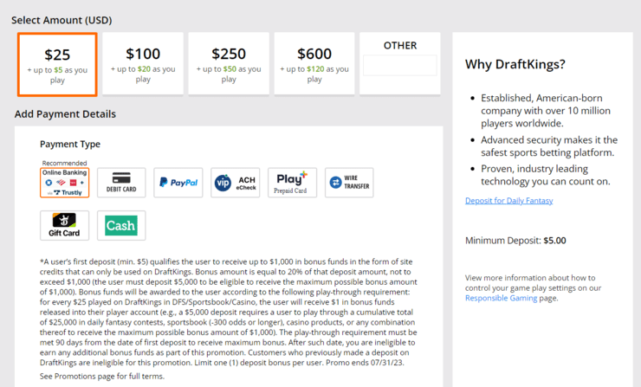The width and height of the screenshot is (641, 387).
Task: Click the 'Proven, industry leading technology' bullet
Action: (x=546, y=175)
